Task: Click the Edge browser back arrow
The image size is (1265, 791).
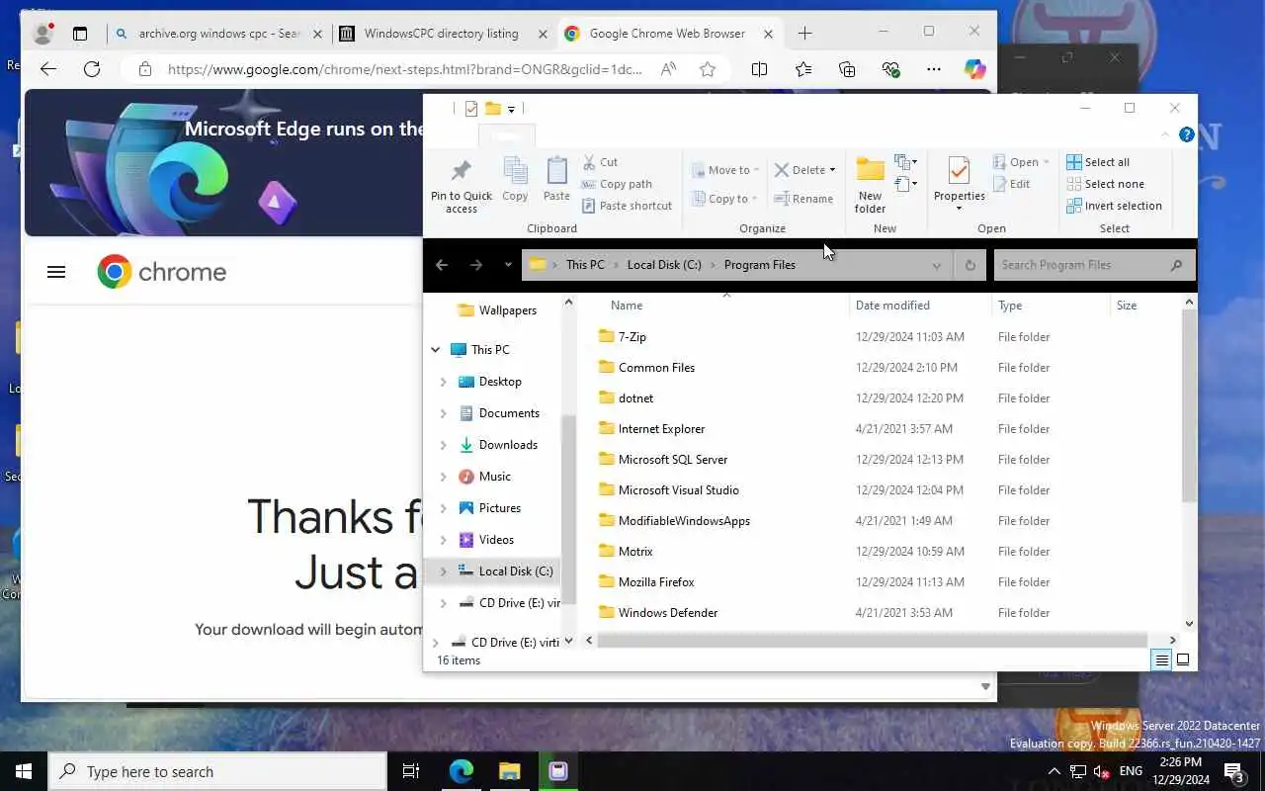Action: (48, 69)
